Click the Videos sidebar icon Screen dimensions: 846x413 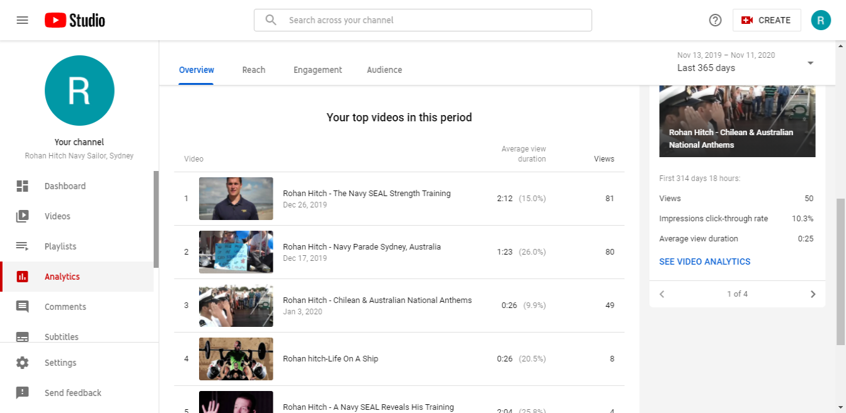click(x=23, y=216)
